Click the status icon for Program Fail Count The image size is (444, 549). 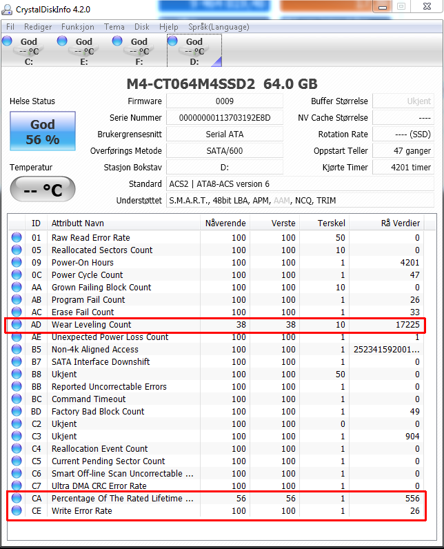pyautogui.click(x=17, y=299)
